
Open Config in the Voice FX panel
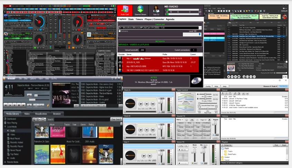(181, 146)
